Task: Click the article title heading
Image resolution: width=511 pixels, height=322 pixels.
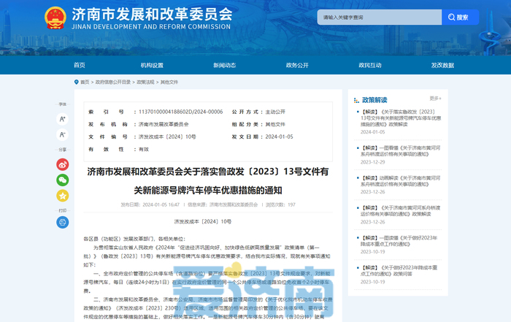Action: (208, 181)
